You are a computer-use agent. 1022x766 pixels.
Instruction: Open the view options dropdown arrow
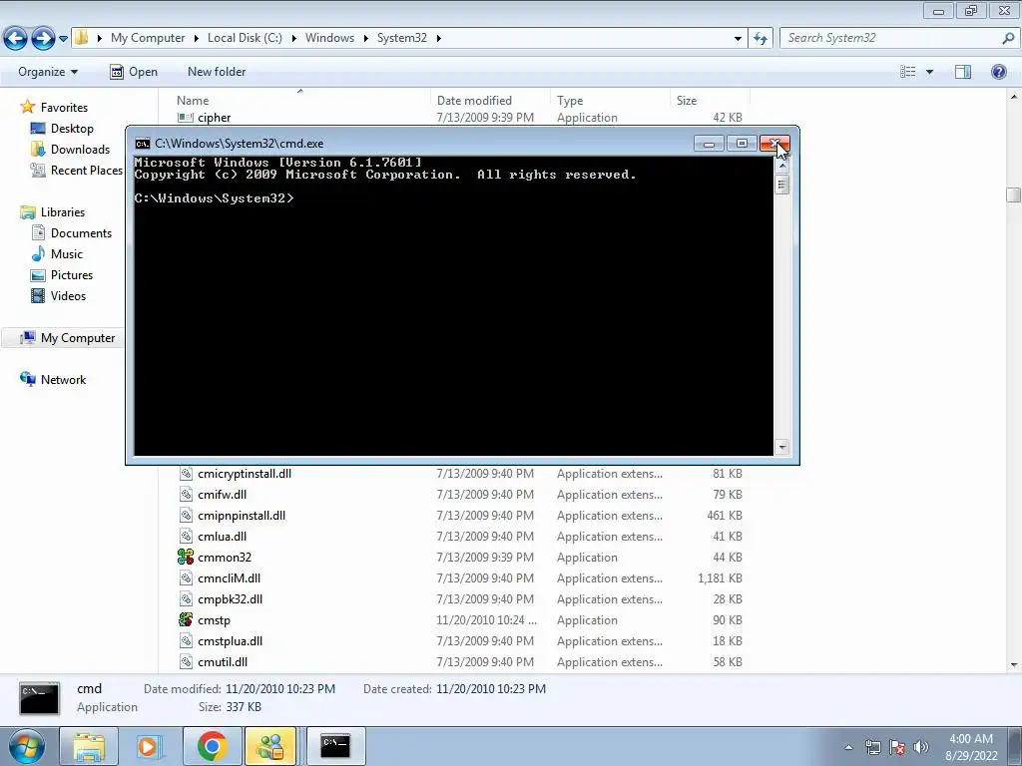click(x=929, y=72)
